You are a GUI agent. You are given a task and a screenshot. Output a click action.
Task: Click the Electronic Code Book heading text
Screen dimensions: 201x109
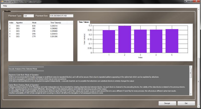pyautogui.click(x=24, y=75)
